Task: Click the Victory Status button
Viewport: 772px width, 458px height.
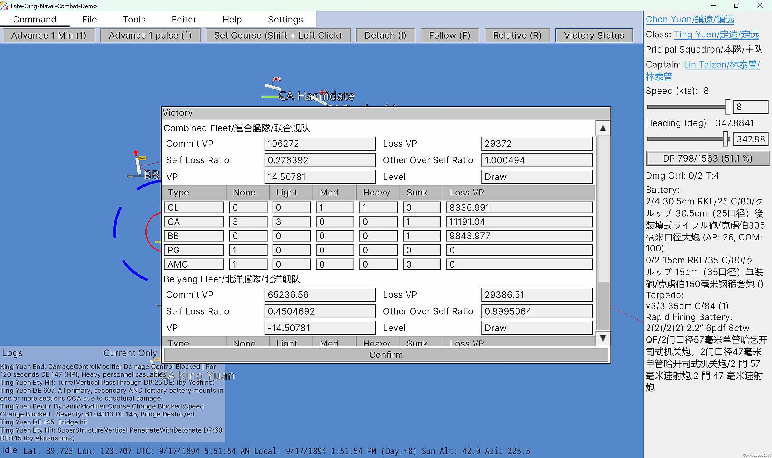Action: (594, 35)
